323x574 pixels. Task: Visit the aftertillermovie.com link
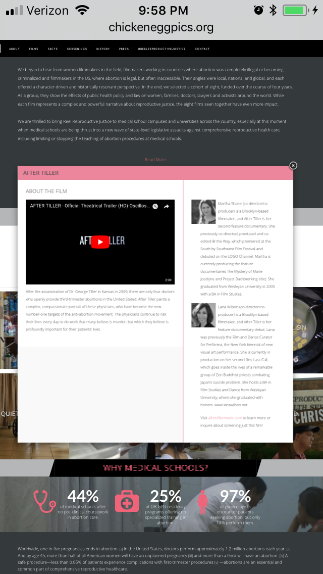point(225,418)
